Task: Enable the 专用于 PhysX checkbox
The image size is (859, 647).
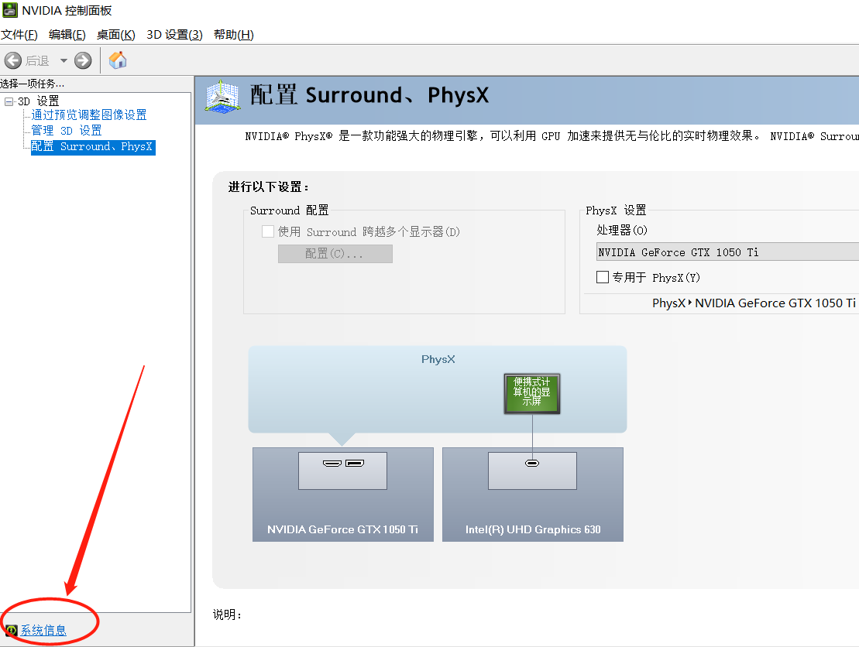Action: pos(603,277)
